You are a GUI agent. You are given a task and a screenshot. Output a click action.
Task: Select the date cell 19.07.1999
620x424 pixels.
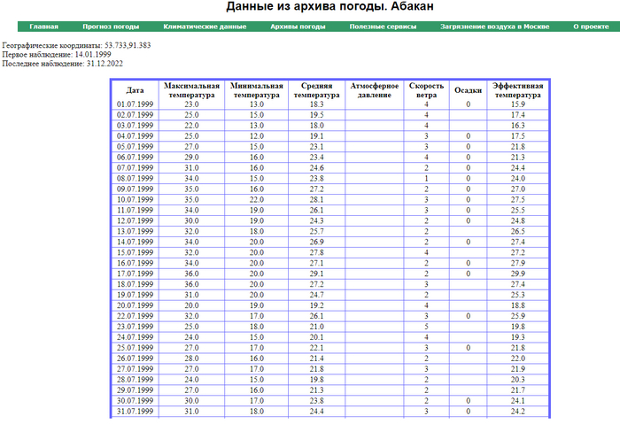point(135,295)
